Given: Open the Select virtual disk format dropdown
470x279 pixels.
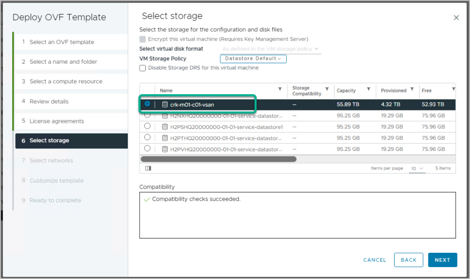Looking at the screenshot, I should (x=270, y=49).
